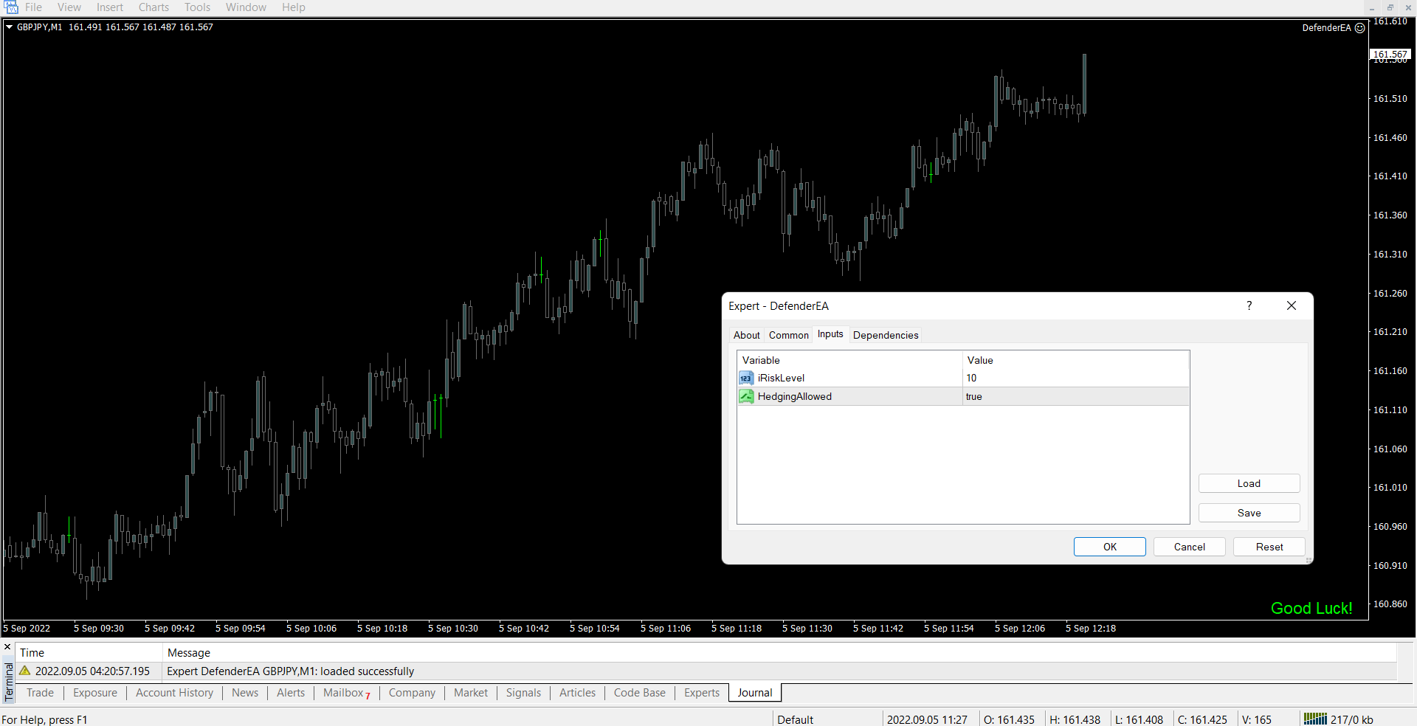
Task: Click the connection status bars icon
Action: (x=1314, y=719)
